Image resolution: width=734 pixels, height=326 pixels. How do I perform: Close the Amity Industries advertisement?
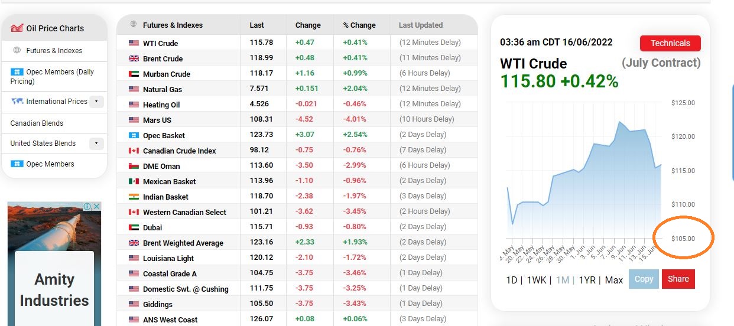[96, 207]
